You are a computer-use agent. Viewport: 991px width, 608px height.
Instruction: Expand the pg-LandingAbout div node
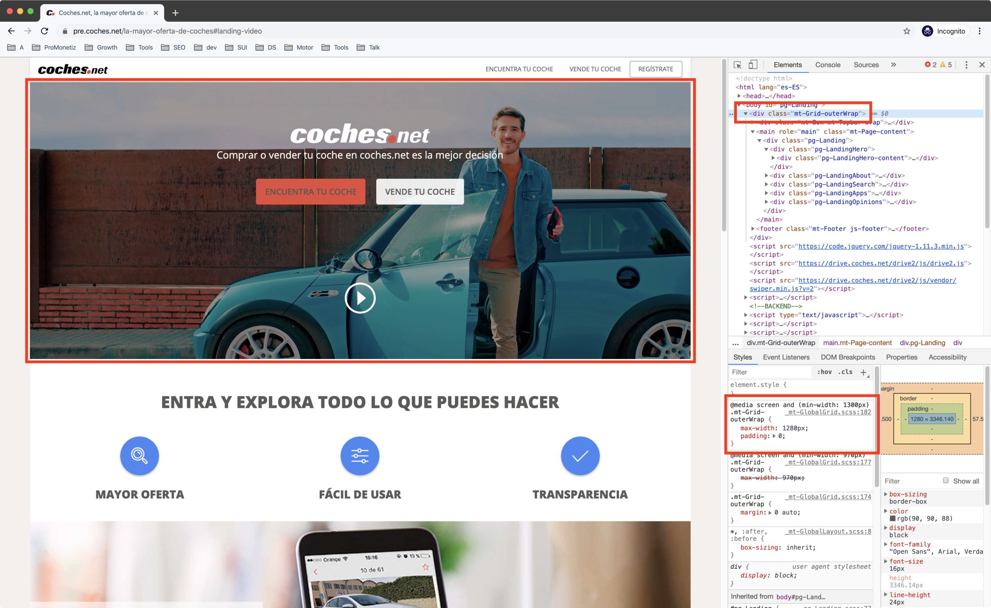tap(766, 176)
